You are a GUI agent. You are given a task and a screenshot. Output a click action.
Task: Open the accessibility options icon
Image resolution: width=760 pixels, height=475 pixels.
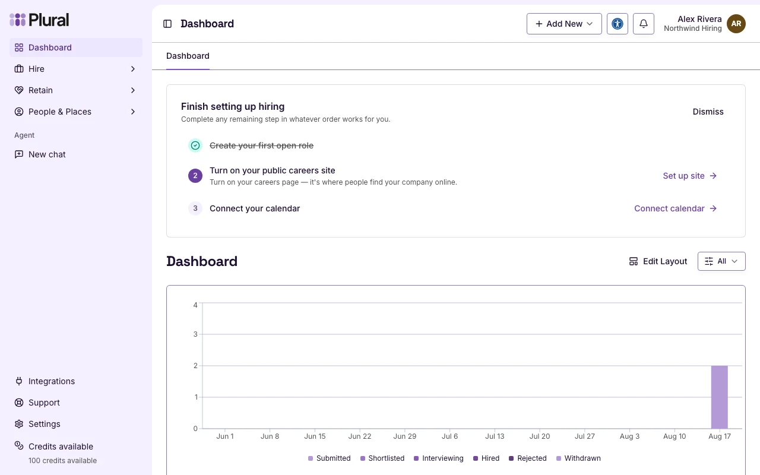[x=617, y=24]
